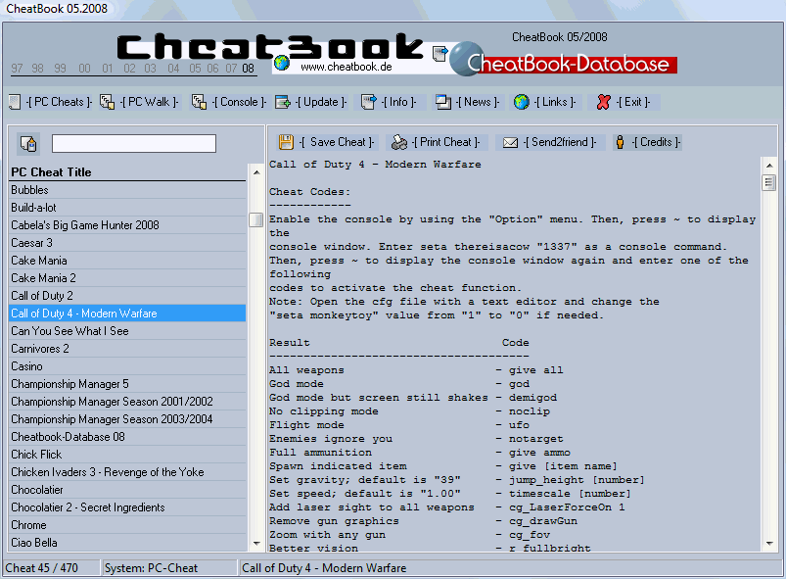The width and height of the screenshot is (786, 579).
Task: Select Casino in the cheat list
Action: coord(128,366)
